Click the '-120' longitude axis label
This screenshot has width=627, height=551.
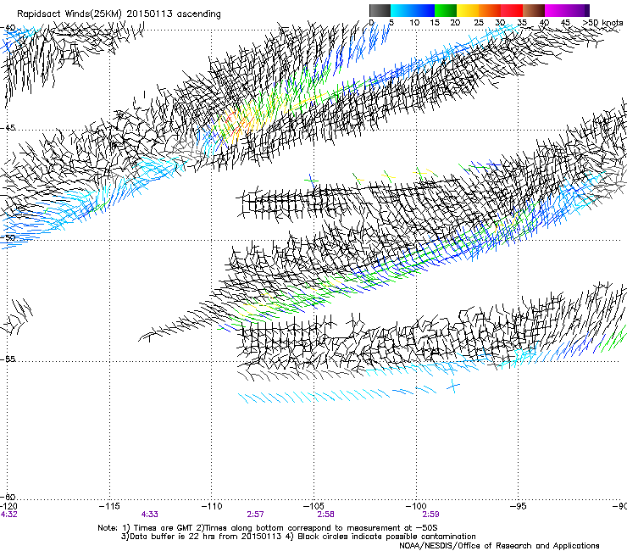point(8,507)
